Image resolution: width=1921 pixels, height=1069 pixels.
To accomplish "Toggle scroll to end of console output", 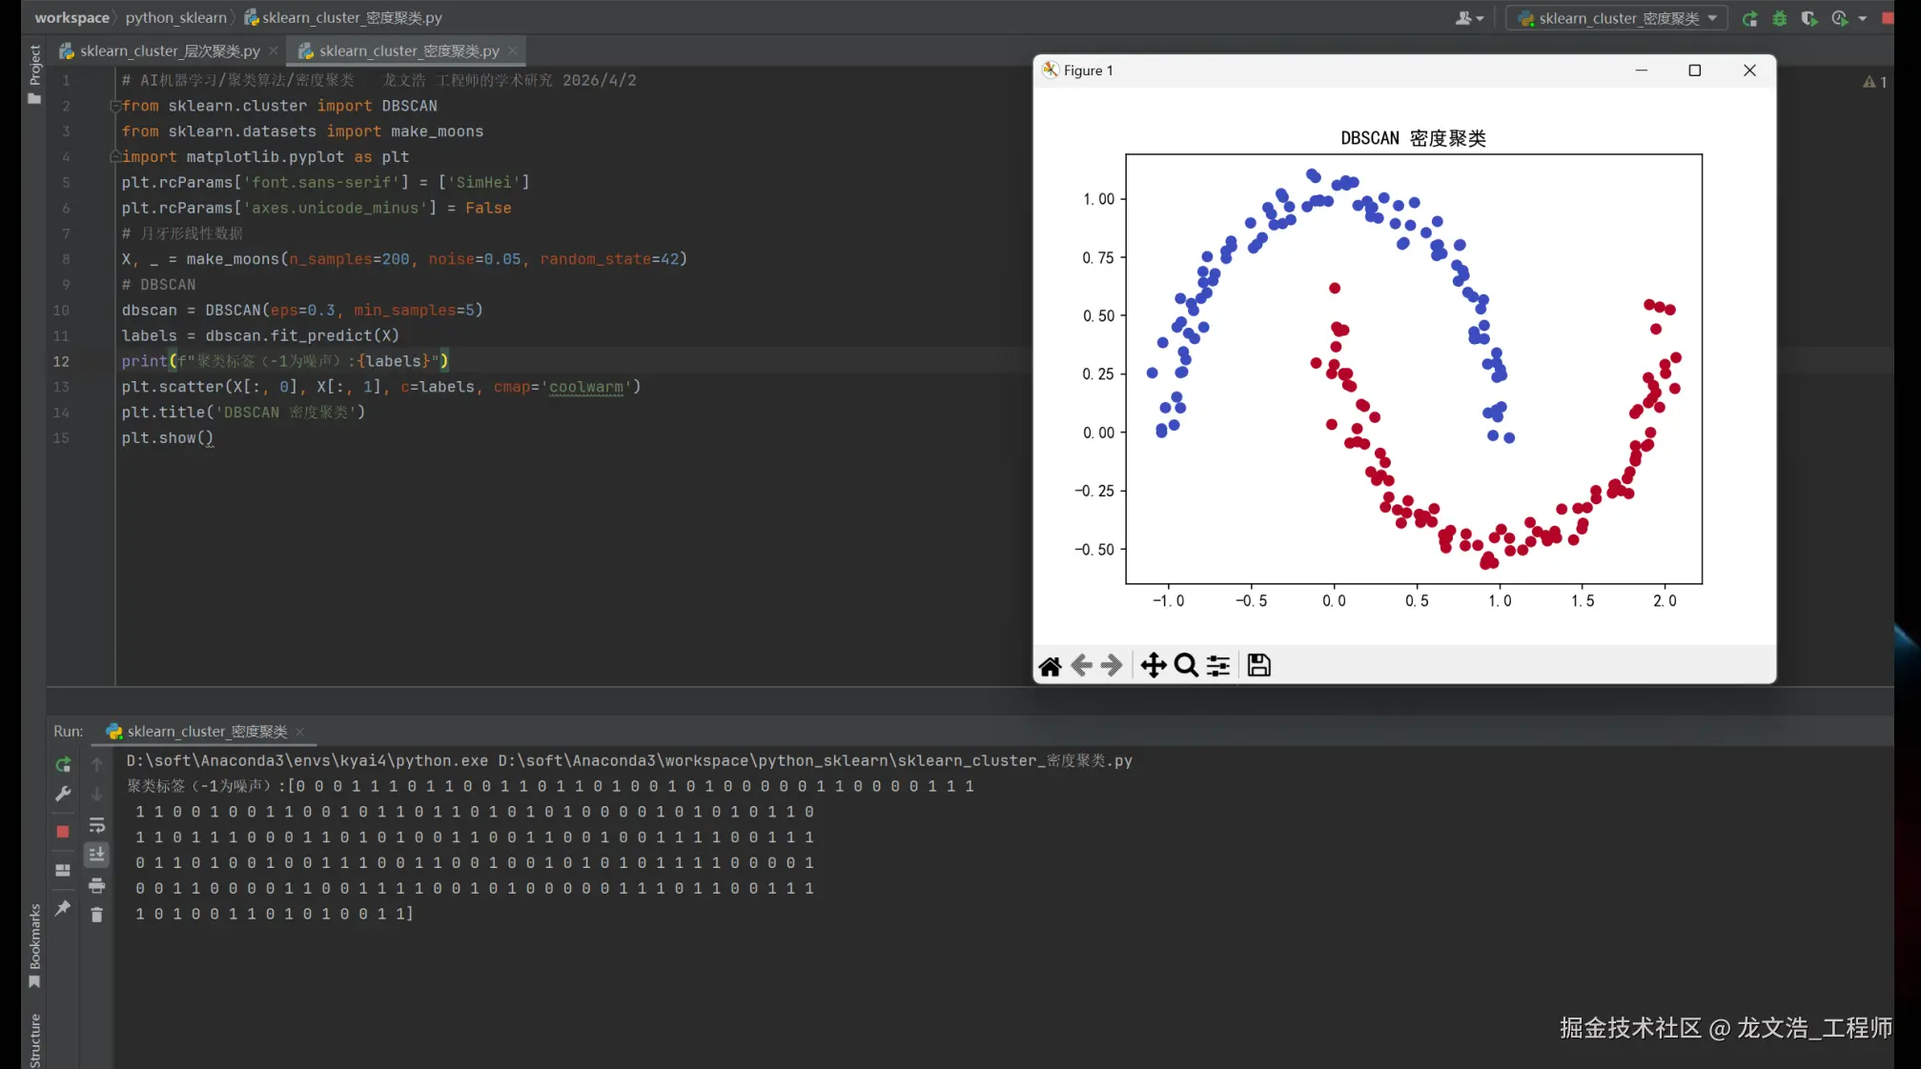I will point(96,855).
